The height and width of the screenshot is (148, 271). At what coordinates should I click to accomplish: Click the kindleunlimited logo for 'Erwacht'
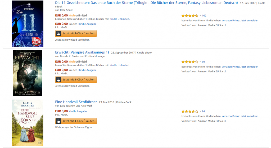click(78, 62)
